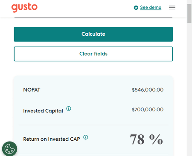Click the Gusto logo
This screenshot has width=192, height=156.
coord(24,8)
